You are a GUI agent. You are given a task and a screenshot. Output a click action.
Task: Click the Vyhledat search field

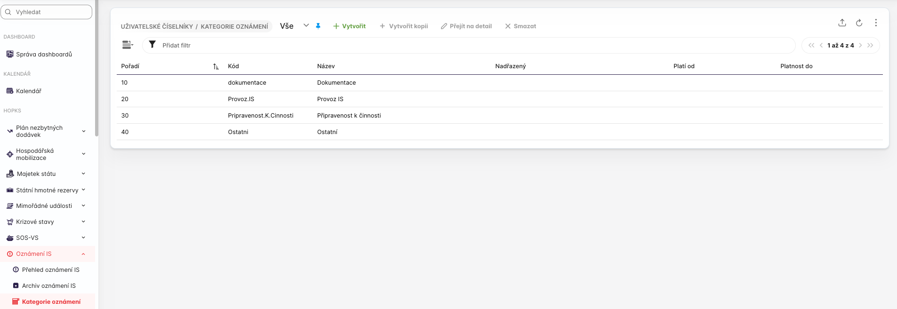47,12
